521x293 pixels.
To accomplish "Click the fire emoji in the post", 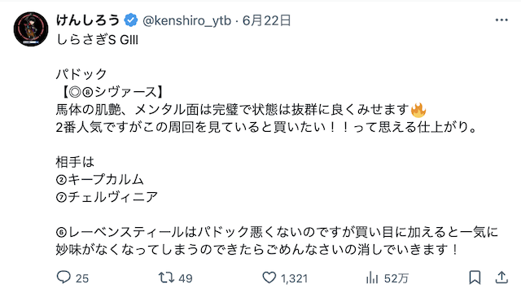I will [418, 110].
